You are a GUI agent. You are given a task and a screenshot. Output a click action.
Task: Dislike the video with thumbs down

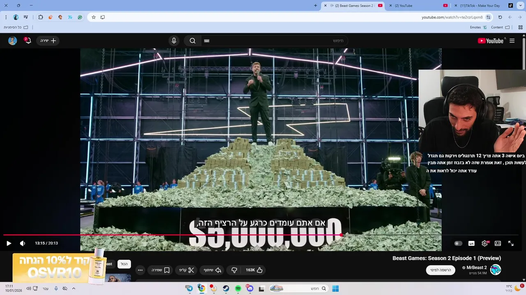coord(234,270)
